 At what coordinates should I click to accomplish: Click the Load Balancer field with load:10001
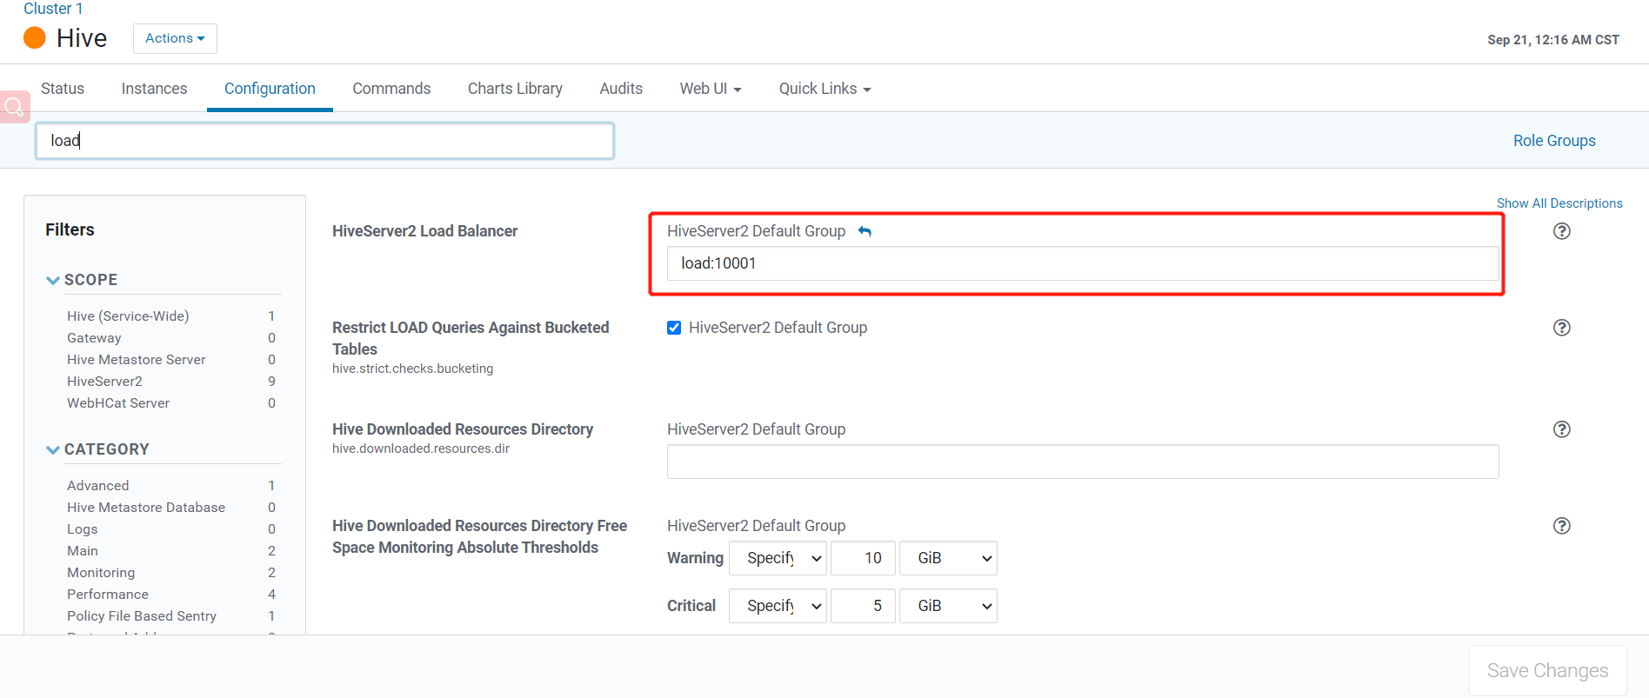[1083, 263]
